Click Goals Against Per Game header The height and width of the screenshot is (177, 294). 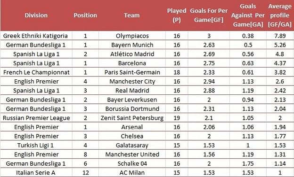pyautogui.click(x=248, y=15)
